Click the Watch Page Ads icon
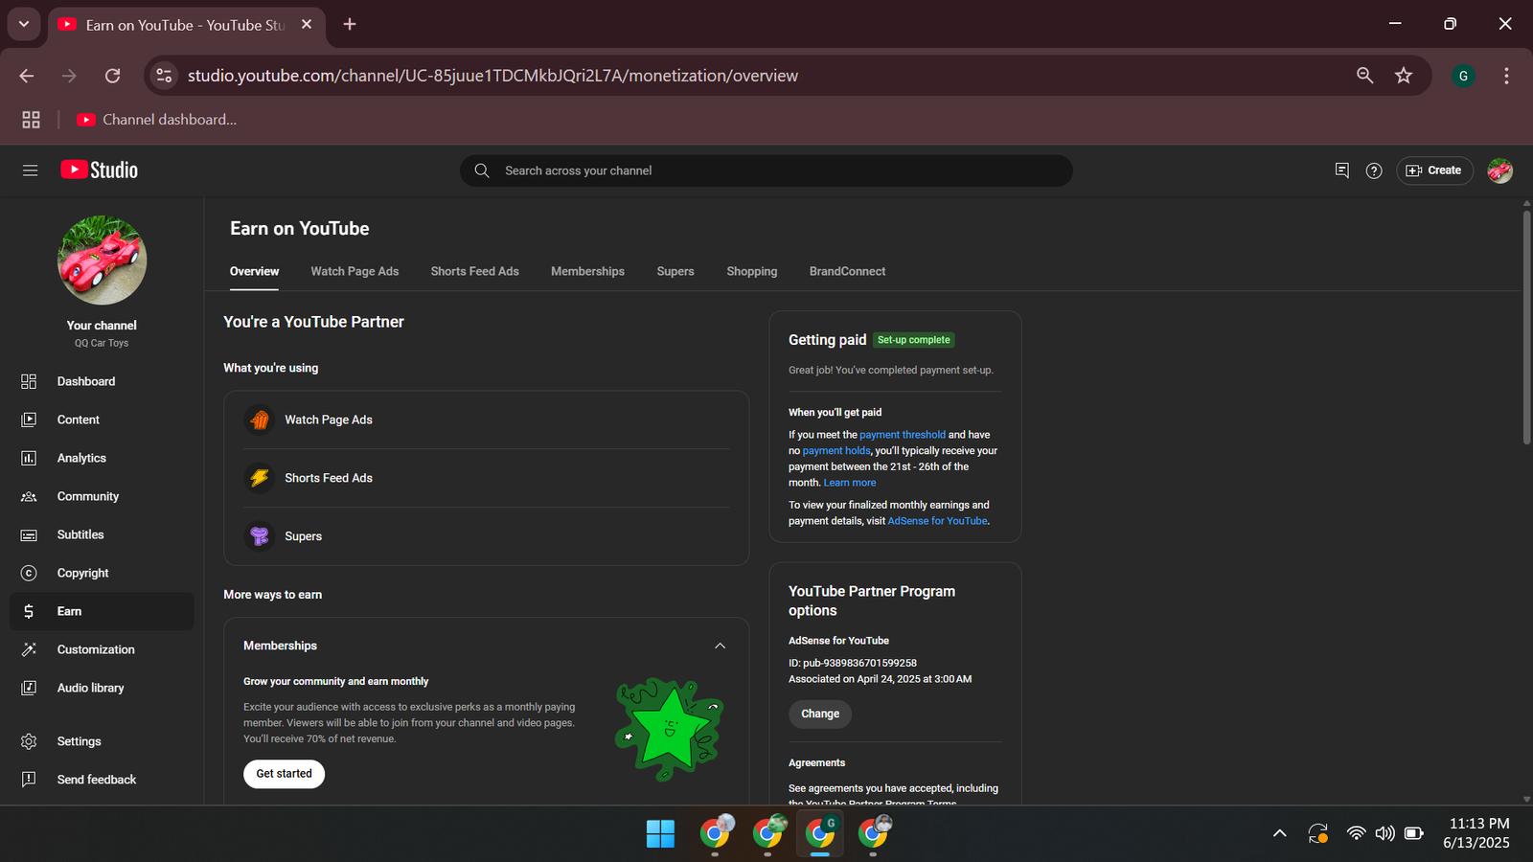The height and width of the screenshot is (862, 1533). (x=260, y=420)
